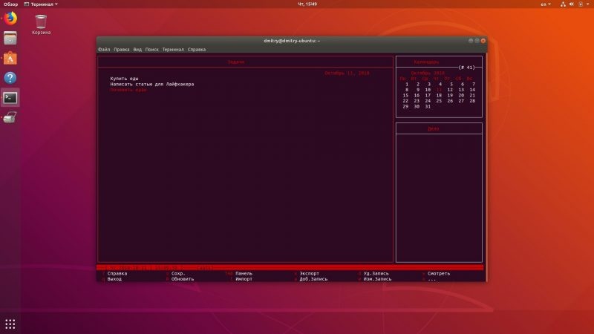This screenshot has width=594, height=334.
Task: Open the en keyboard layout dropdown
Action: [546, 4]
